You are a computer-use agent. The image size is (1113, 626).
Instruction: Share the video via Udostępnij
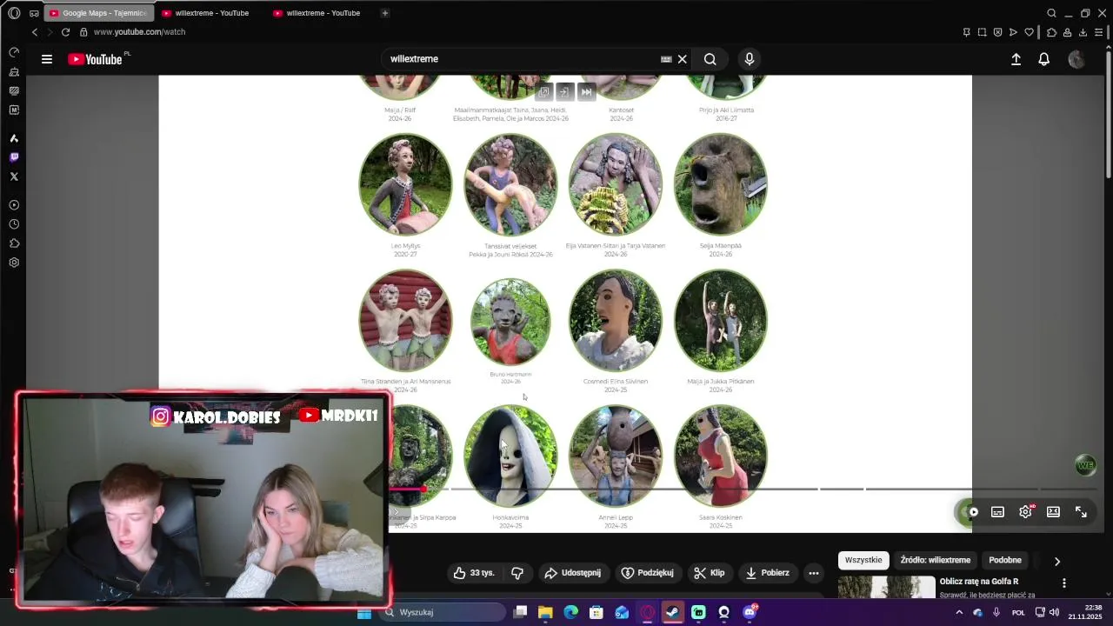pyautogui.click(x=572, y=573)
